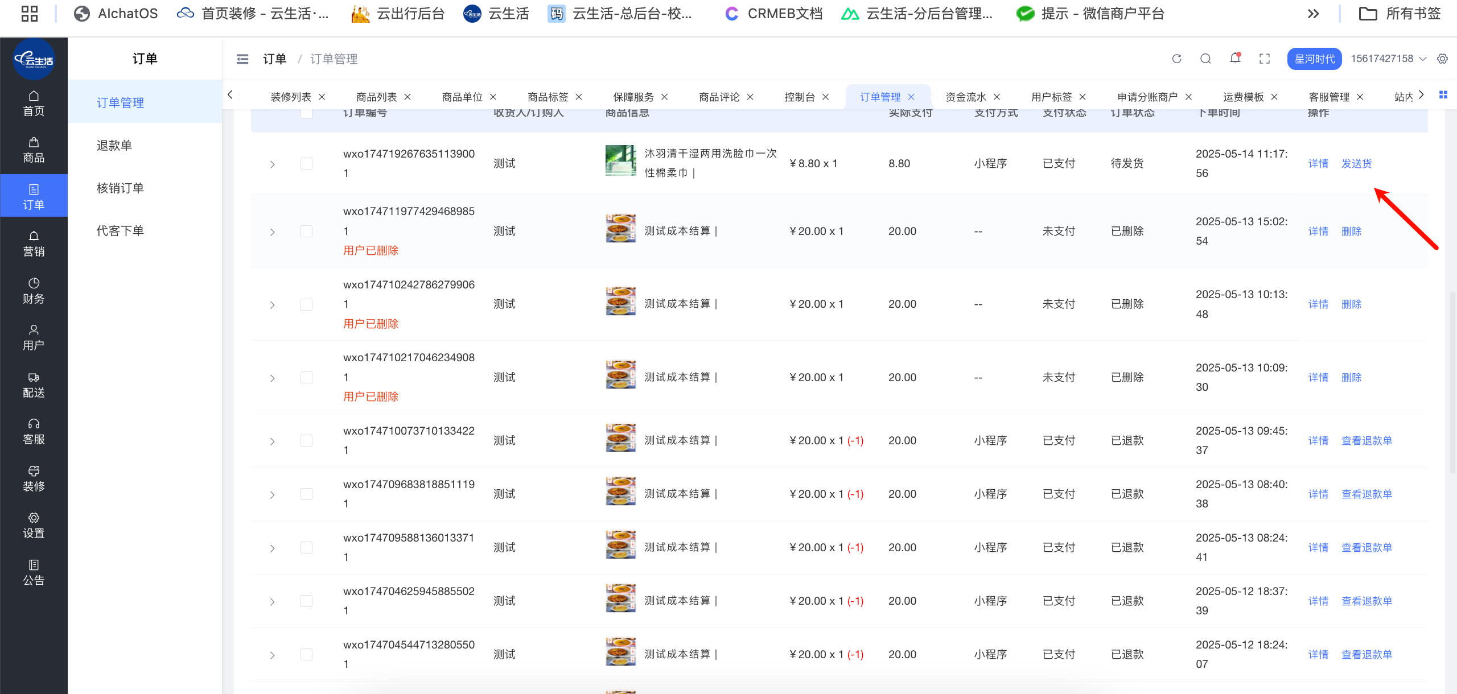
Task: Toggle fullscreen mode icon
Action: [1265, 59]
